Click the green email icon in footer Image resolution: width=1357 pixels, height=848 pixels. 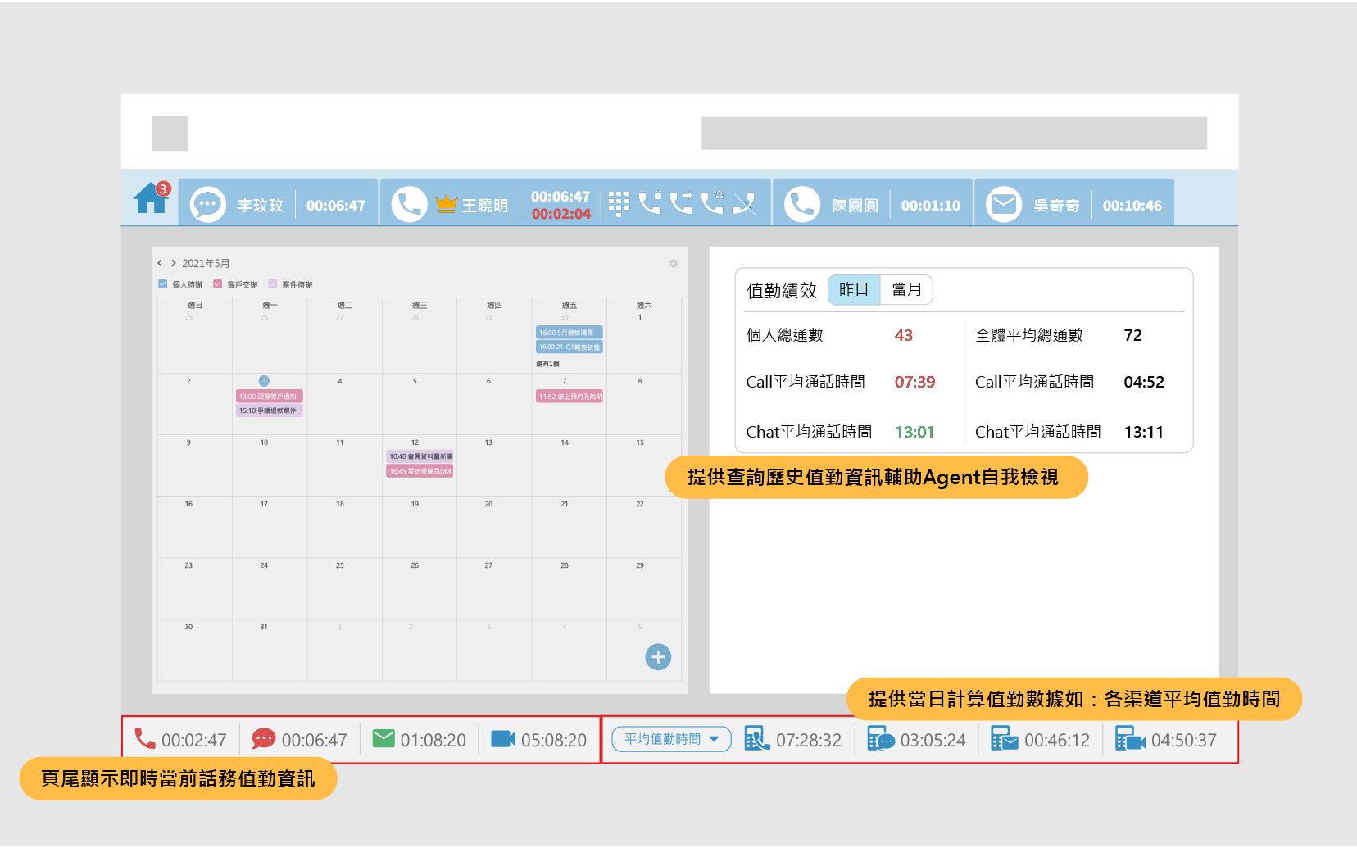[x=383, y=739]
